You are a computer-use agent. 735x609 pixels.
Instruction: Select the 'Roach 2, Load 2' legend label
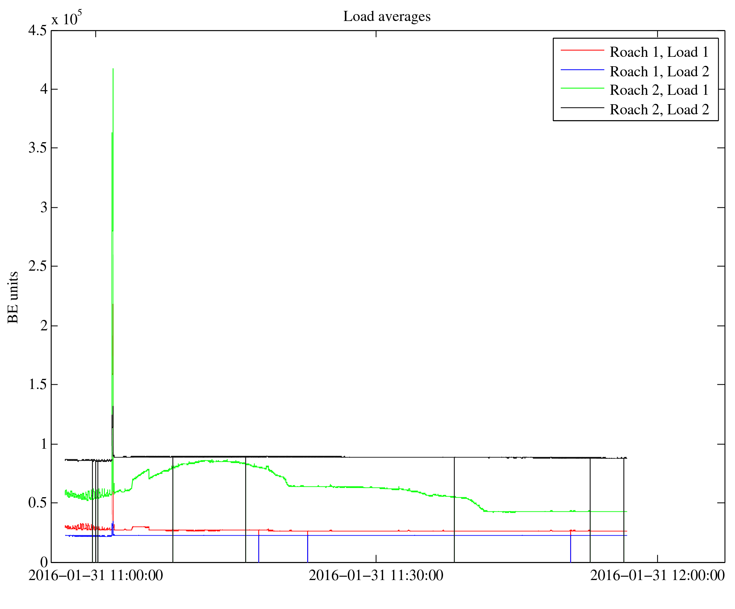659,110
